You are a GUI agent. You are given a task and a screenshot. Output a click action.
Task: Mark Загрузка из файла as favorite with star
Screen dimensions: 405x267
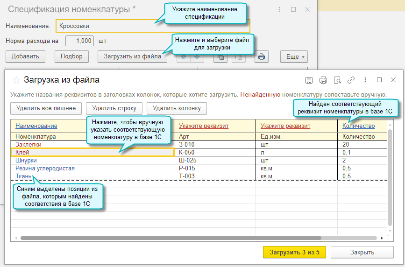[x=16, y=80]
